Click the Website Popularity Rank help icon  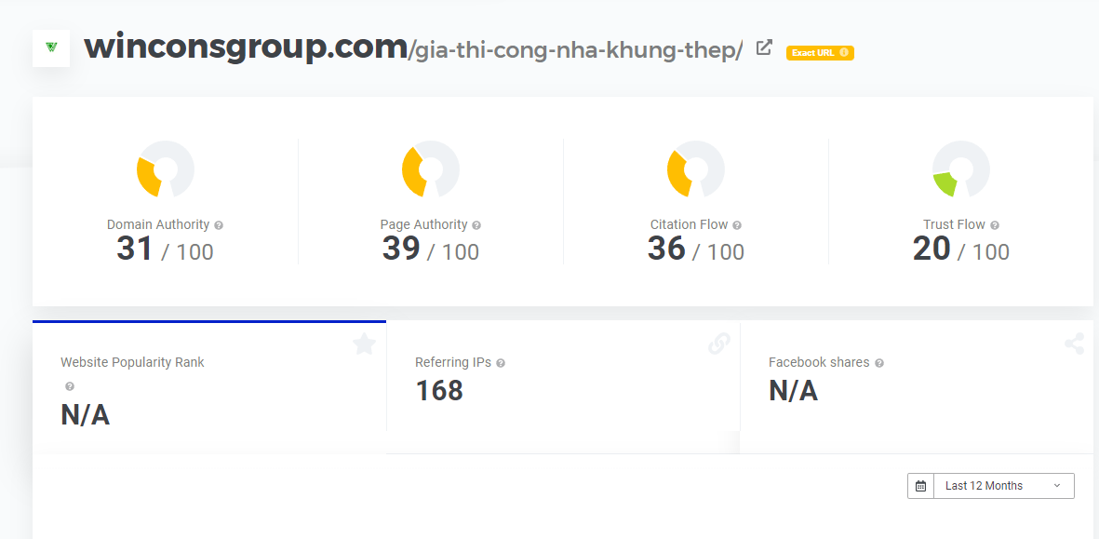pos(70,386)
